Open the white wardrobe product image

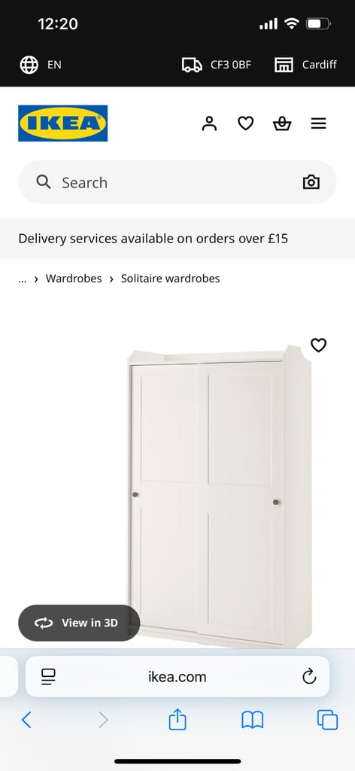tap(220, 495)
